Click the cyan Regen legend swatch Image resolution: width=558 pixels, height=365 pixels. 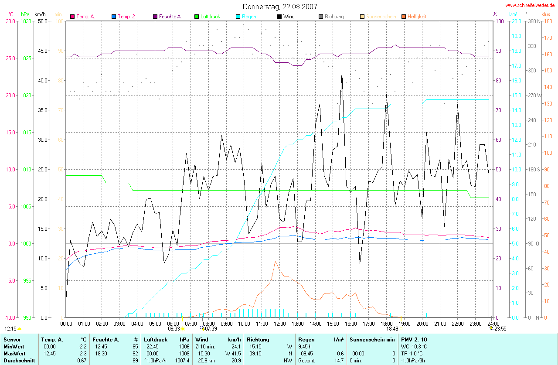[x=238, y=17]
